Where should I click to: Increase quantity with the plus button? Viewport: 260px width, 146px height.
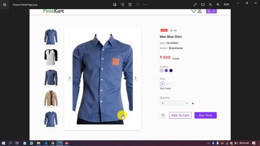coord(193,103)
